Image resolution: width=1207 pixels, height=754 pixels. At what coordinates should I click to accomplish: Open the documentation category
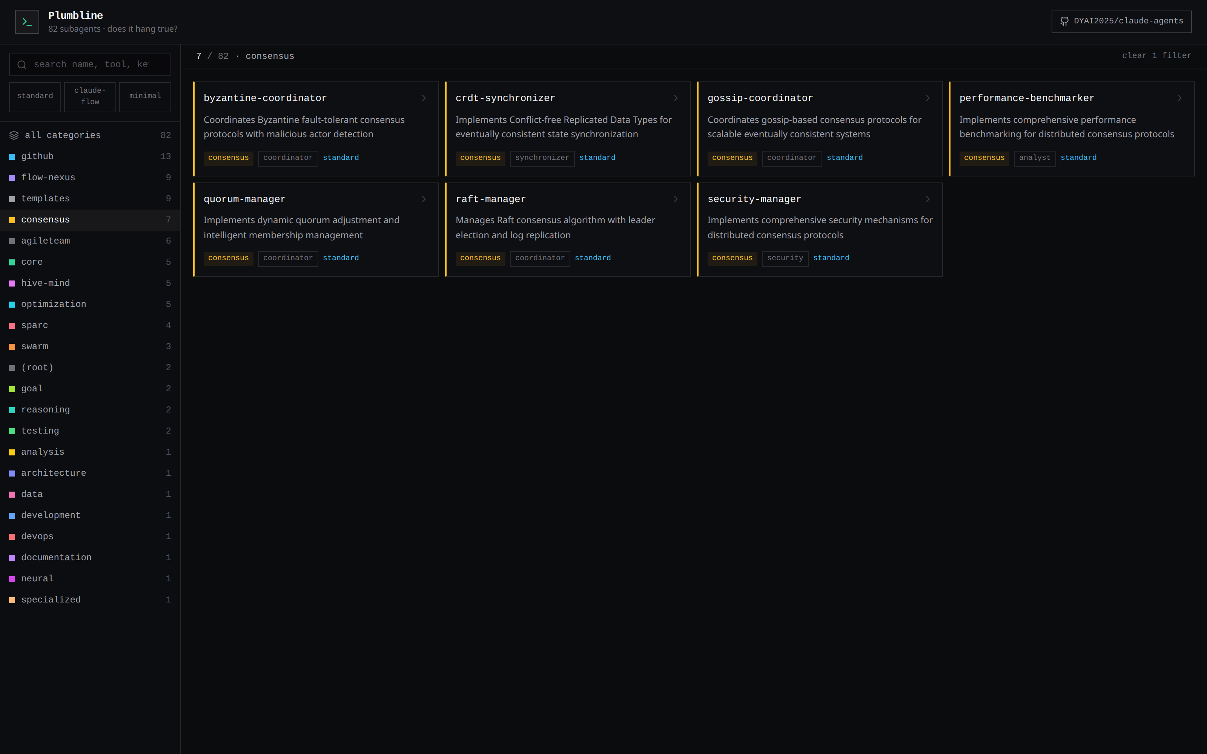90,558
